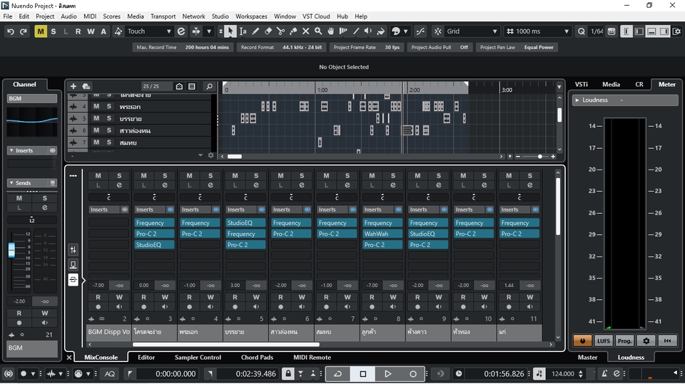This screenshot has height=384, width=685.
Task: Switch to the Sampler Control tab
Action: 198,358
